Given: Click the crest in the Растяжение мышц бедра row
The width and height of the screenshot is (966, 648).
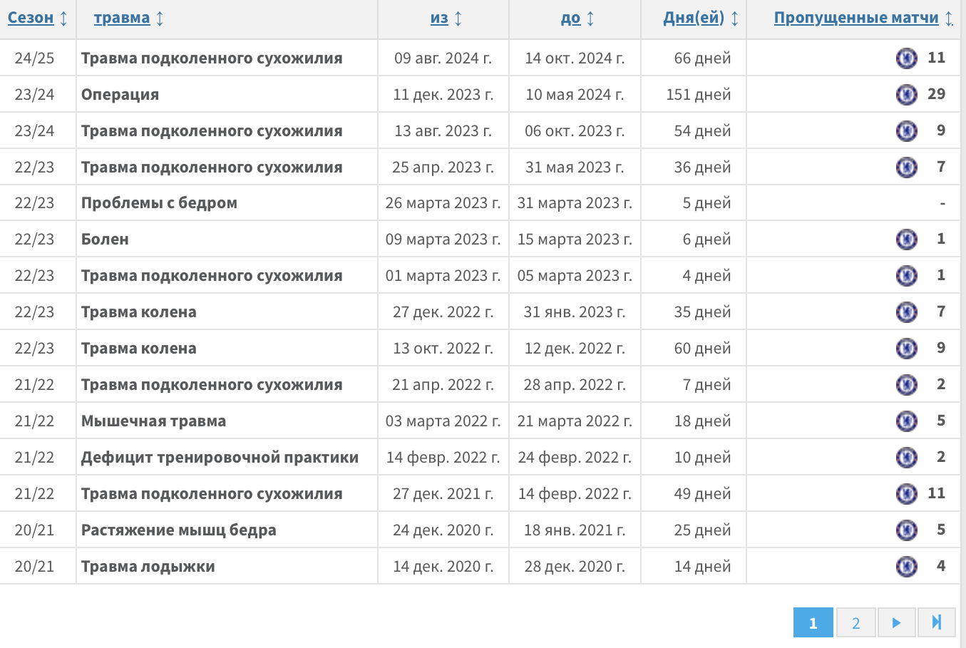Looking at the screenshot, I should point(906,530).
